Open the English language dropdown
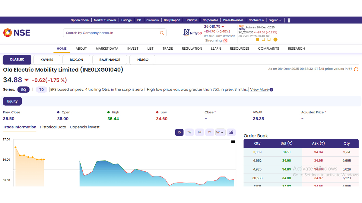This screenshot has width=362, height=203. click(x=275, y=20)
